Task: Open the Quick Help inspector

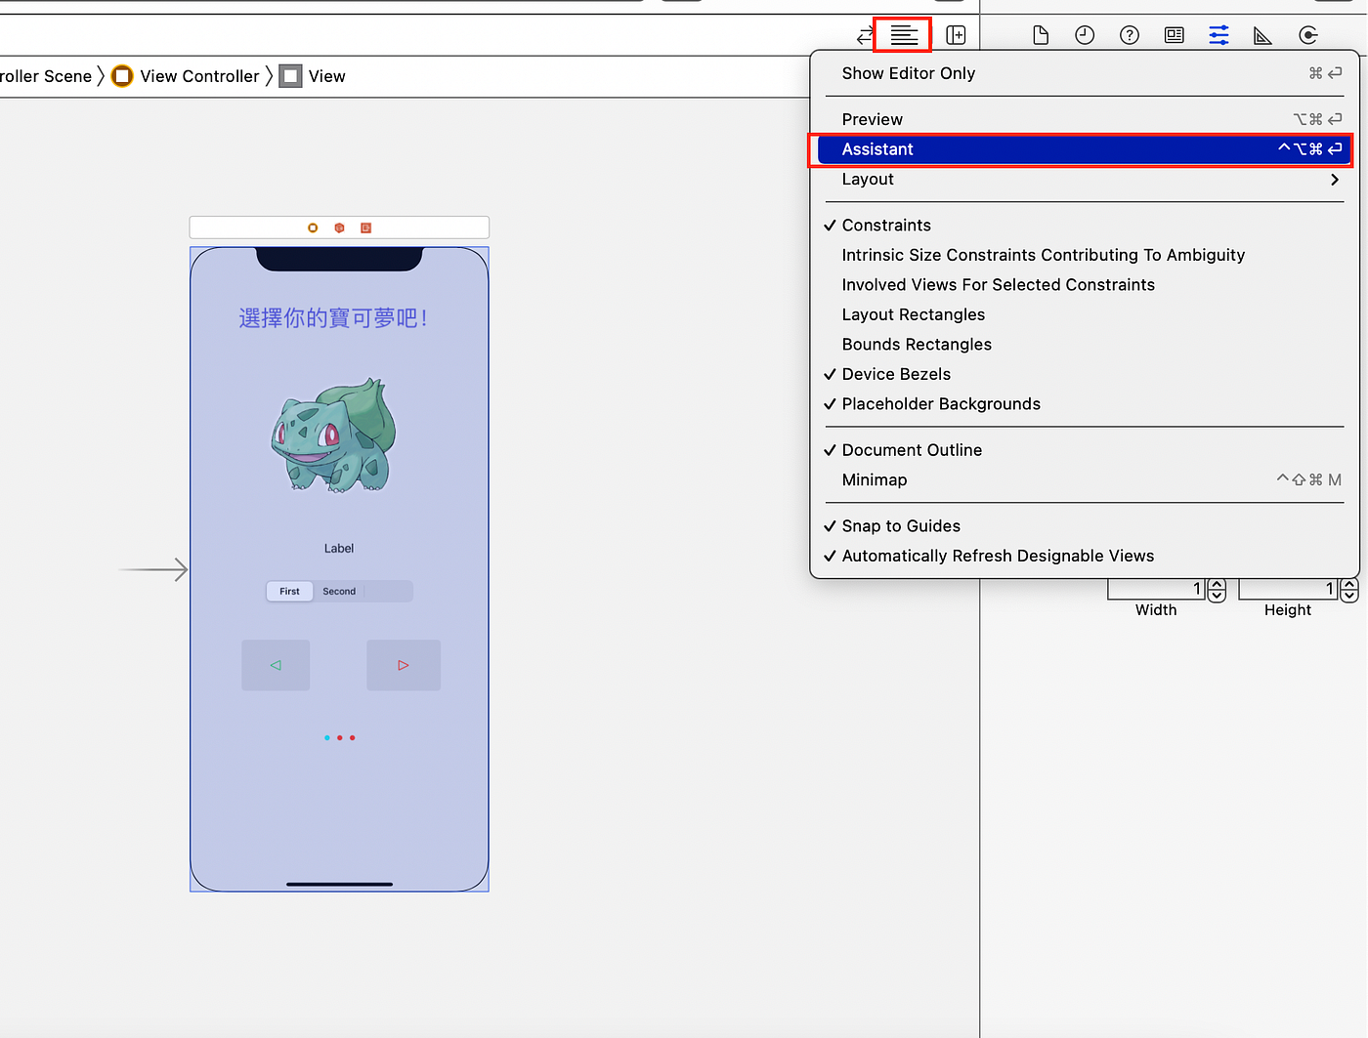Action: click(1129, 35)
